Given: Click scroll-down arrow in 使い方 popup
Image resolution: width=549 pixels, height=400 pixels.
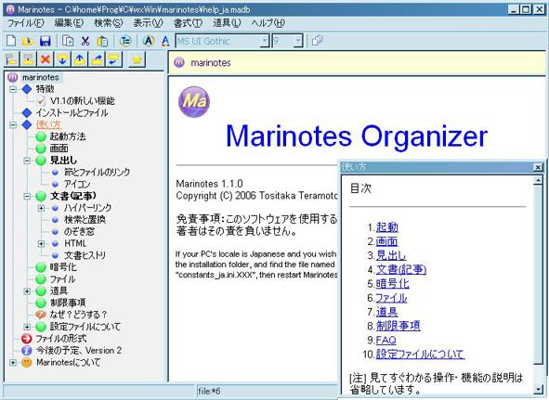Looking at the screenshot, I should 538,389.
